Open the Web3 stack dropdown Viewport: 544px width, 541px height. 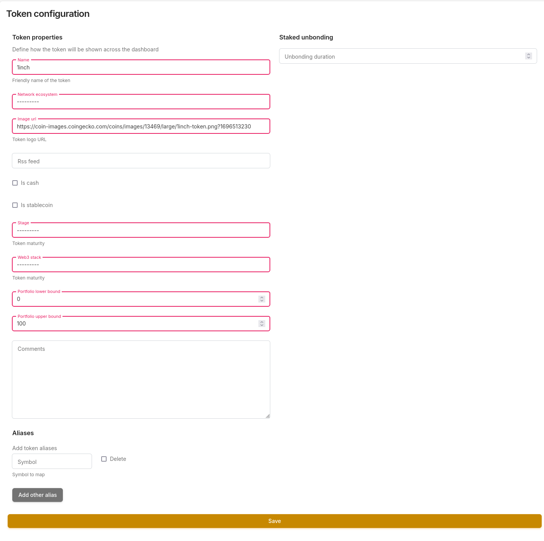(141, 265)
